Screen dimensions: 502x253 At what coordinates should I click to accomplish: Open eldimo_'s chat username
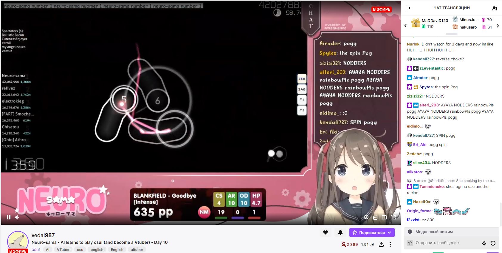414,126
